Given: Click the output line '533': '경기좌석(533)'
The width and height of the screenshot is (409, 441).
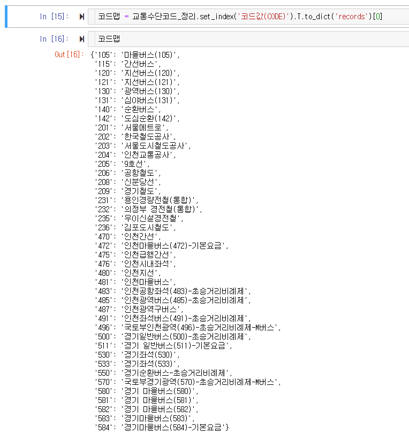Looking at the screenshot, I should (x=137, y=364).
